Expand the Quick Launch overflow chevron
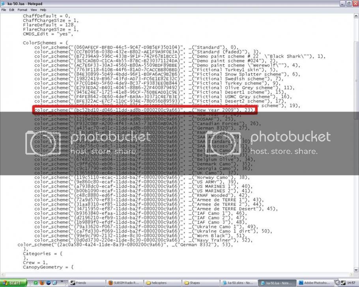This screenshot has height=287, width=359. click(62, 282)
